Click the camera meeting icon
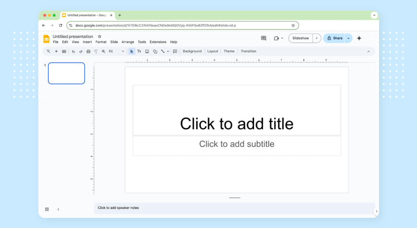 (x=276, y=38)
